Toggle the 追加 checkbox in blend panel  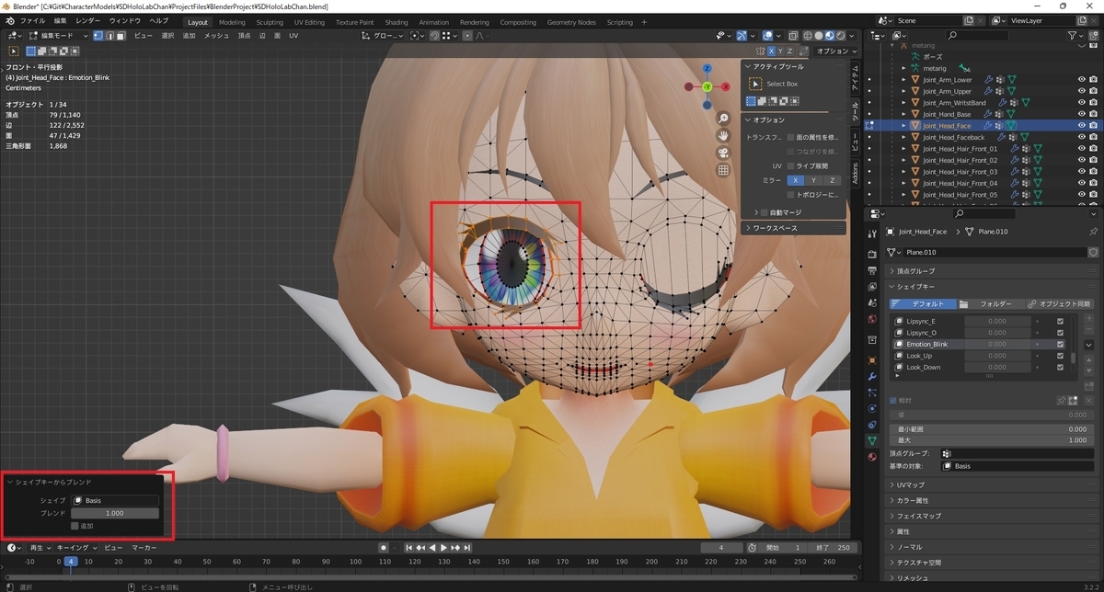click(75, 526)
